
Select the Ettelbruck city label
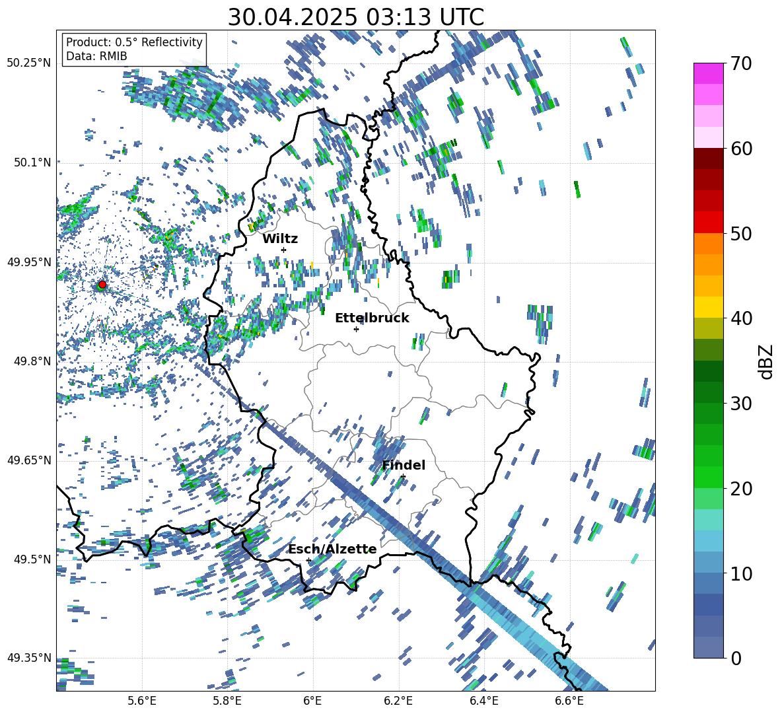coord(372,318)
